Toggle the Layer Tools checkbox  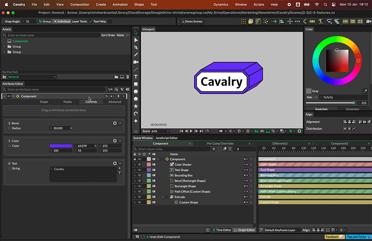tap(91, 22)
